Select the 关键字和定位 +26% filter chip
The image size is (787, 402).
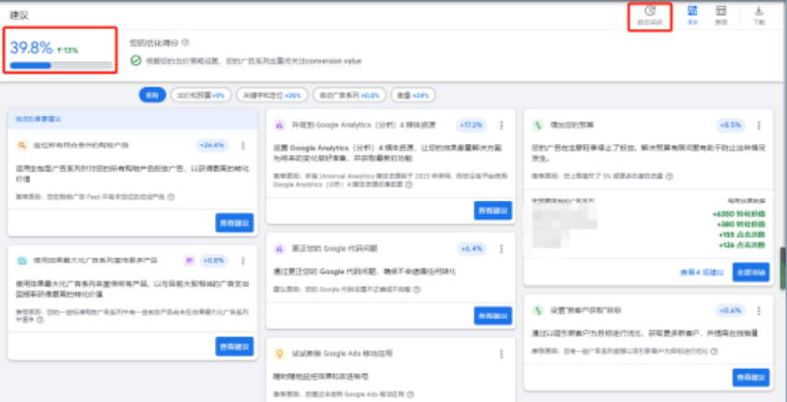coord(272,95)
